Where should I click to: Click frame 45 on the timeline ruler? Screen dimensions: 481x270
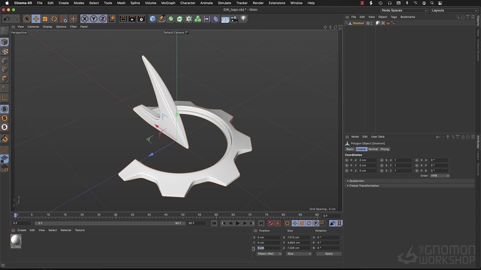[x=166, y=215]
